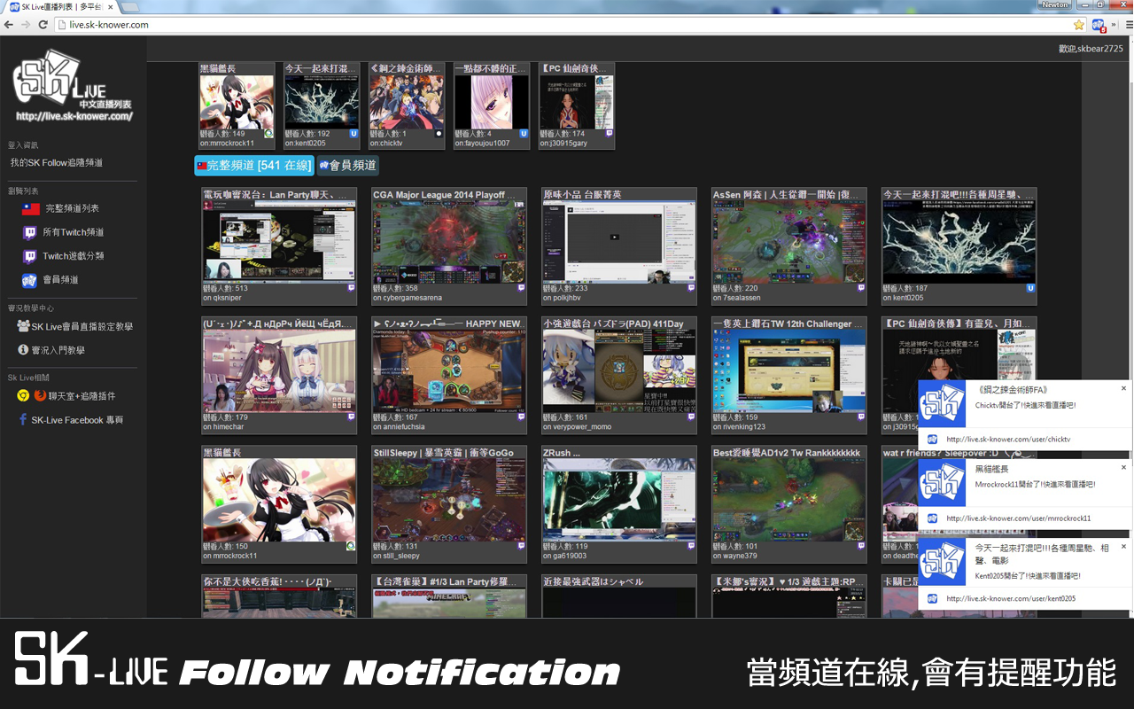Close the Chicktv notification popup

(x=1124, y=388)
